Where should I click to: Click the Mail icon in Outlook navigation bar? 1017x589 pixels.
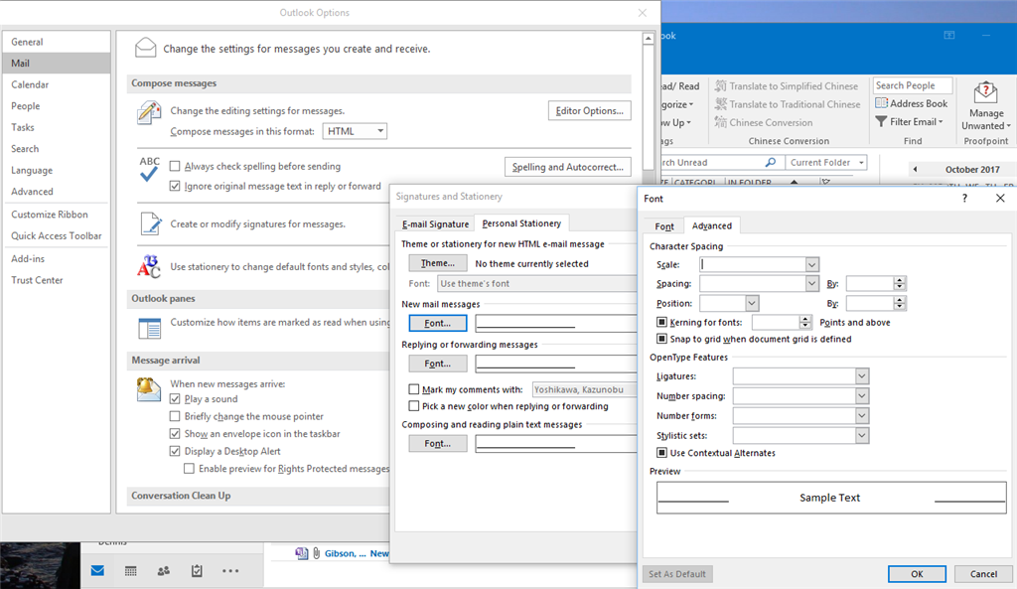(x=97, y=571)
